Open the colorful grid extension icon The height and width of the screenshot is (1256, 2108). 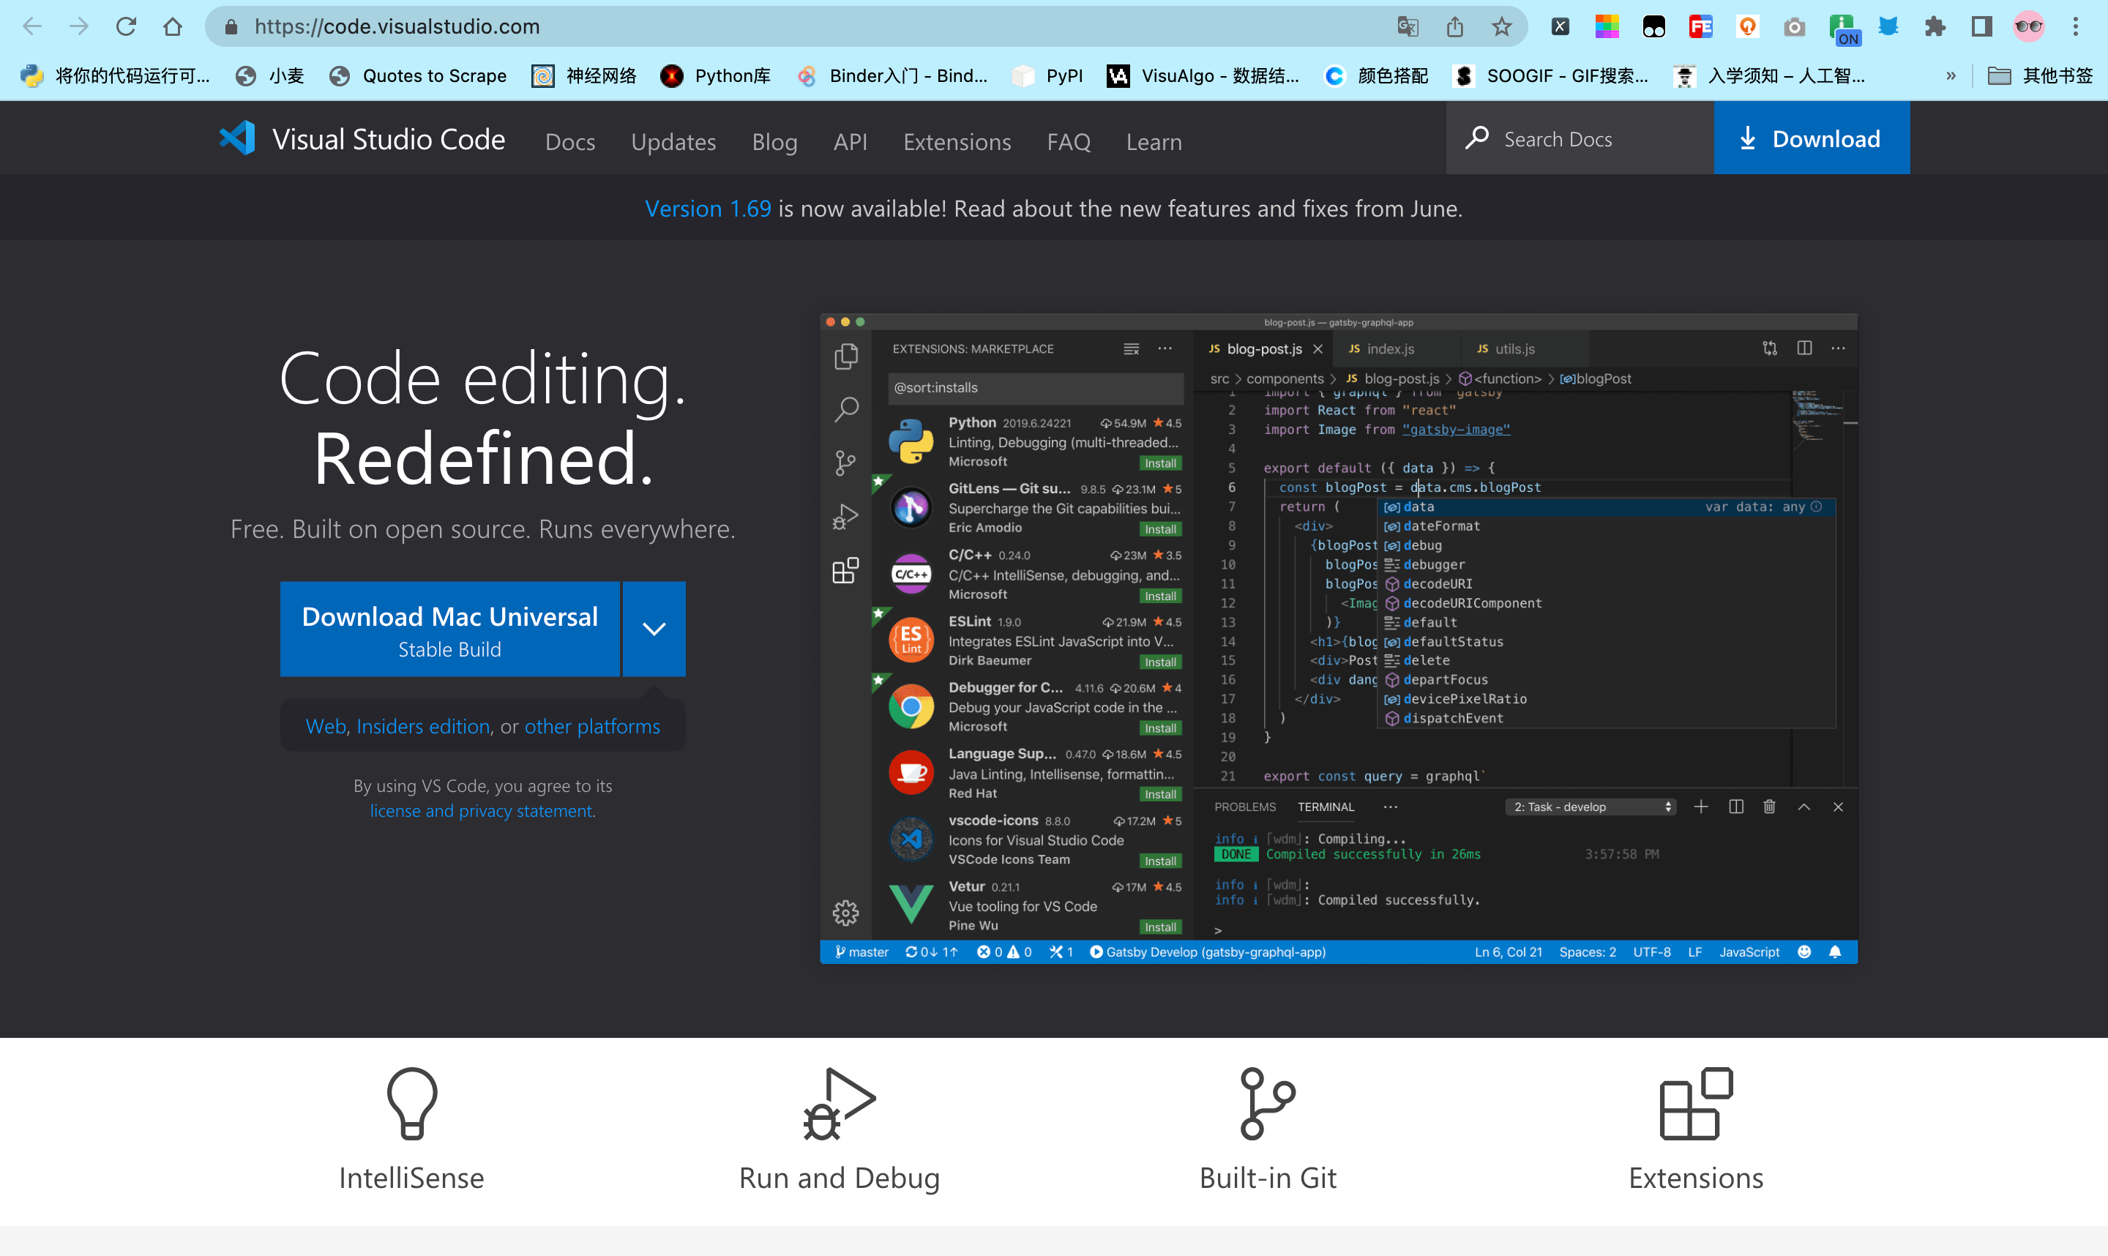click(x=1607, y=27)
